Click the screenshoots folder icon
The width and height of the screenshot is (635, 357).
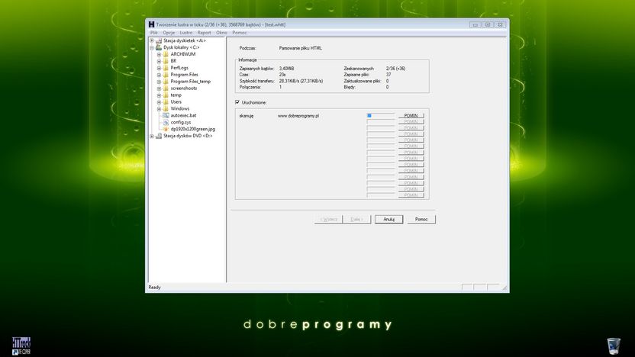(x=166, y=88)
